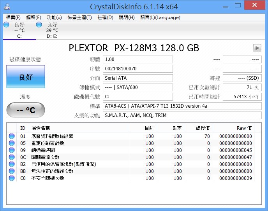Click the 39 °C temperature reading
Viewport: 268px width, 211px height.
point(52,30)
